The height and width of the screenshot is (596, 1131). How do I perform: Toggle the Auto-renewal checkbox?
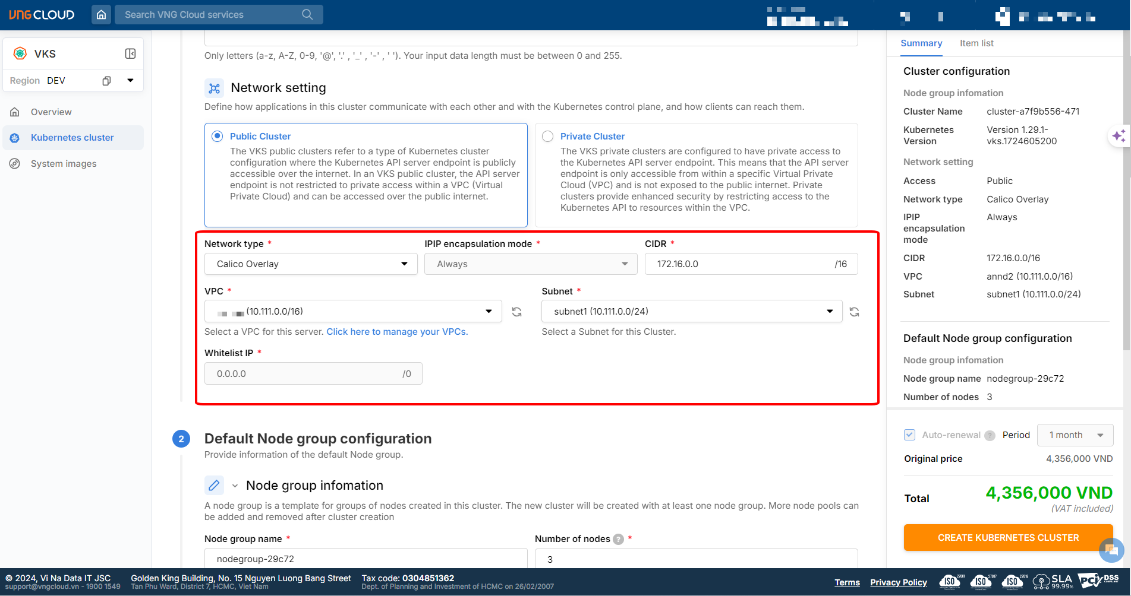[x=909, y=435]
